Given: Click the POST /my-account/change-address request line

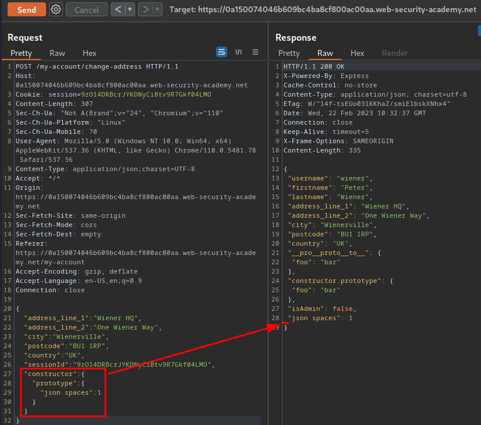Looking at the screenshot, I should [97, 66].
